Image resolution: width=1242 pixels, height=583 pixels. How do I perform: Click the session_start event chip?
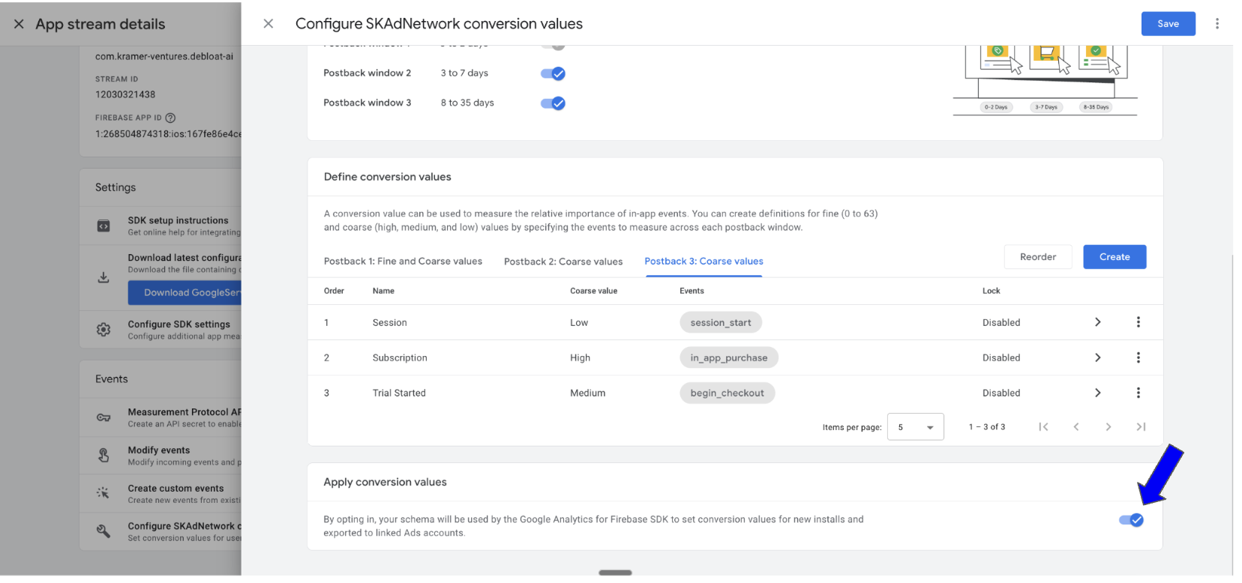coord(721,322)
